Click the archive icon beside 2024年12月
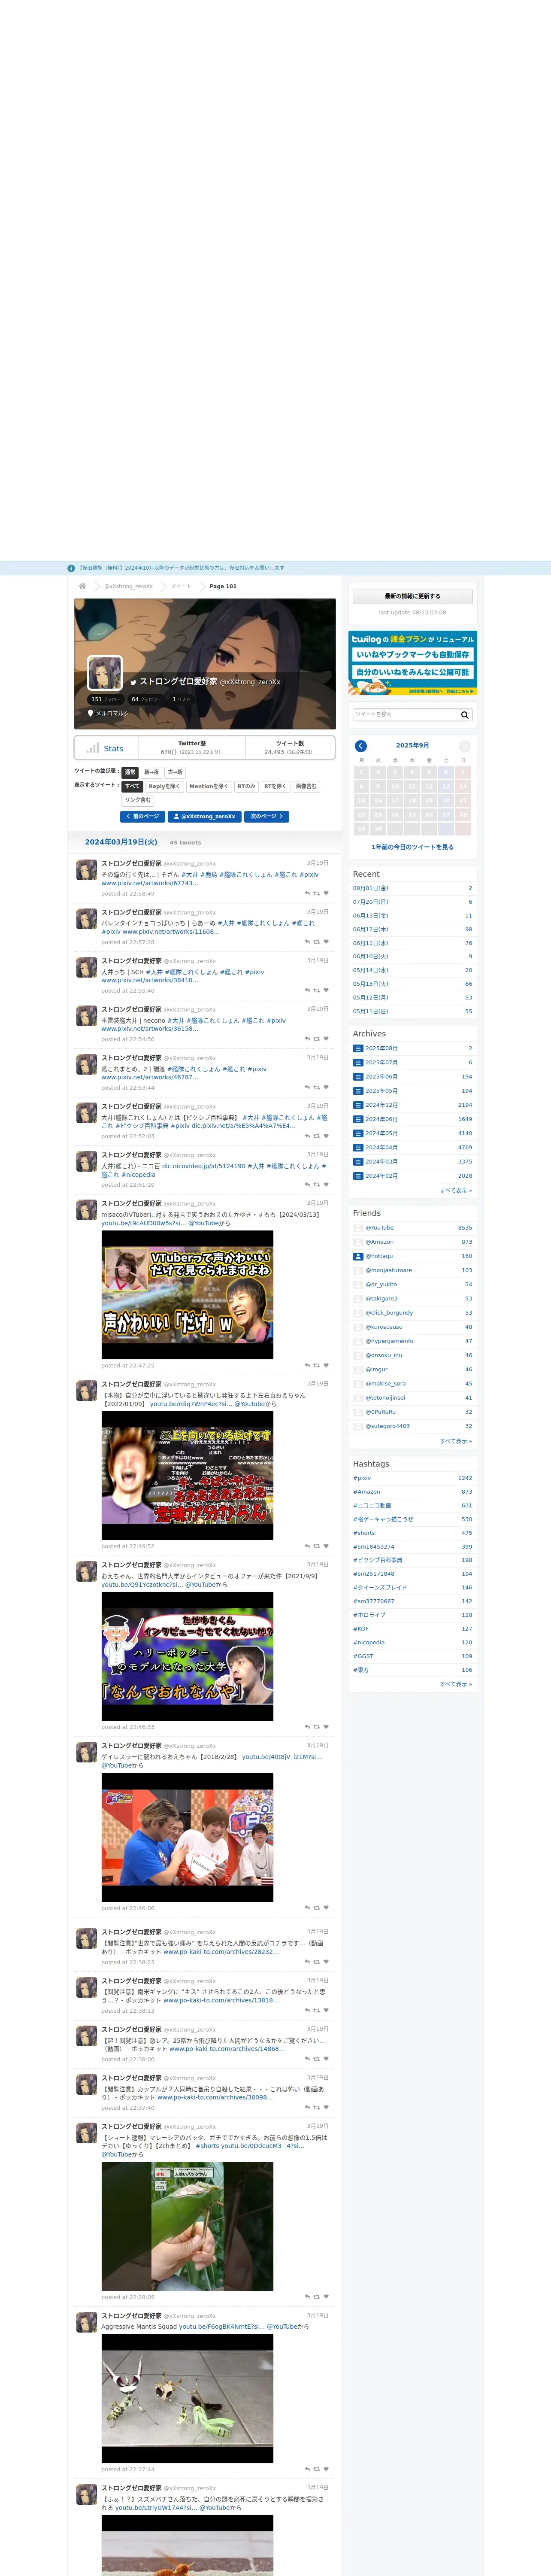Image resolution: width=551 pixels, height=2576 pixels. click(x=358, y=1105)
